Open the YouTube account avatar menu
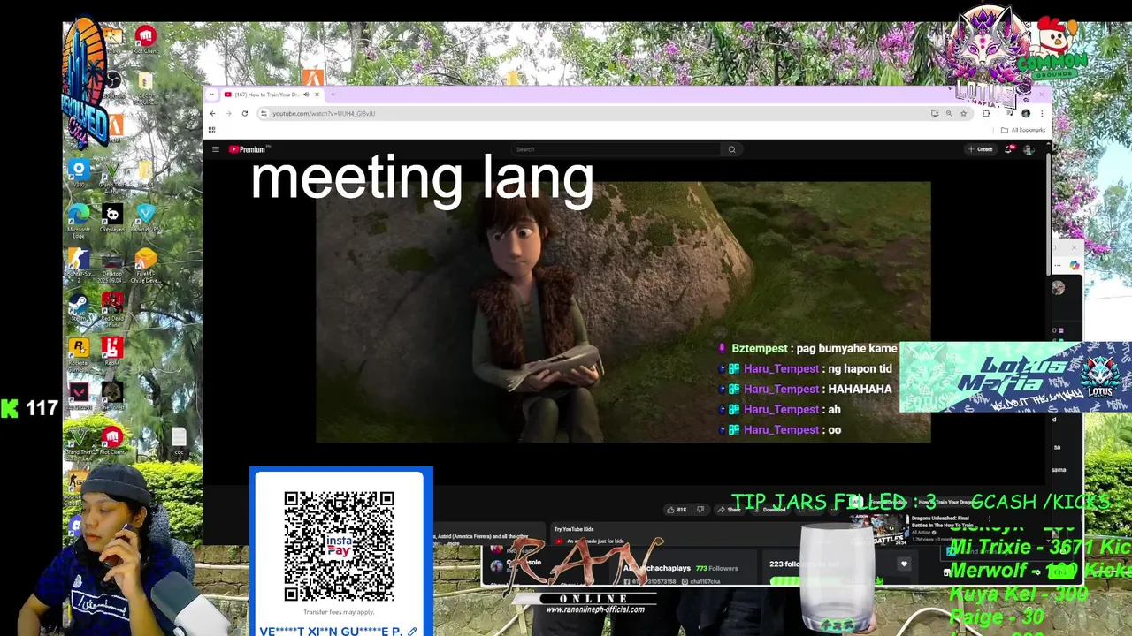1132x636 pixels. [x=1028, y=149]
